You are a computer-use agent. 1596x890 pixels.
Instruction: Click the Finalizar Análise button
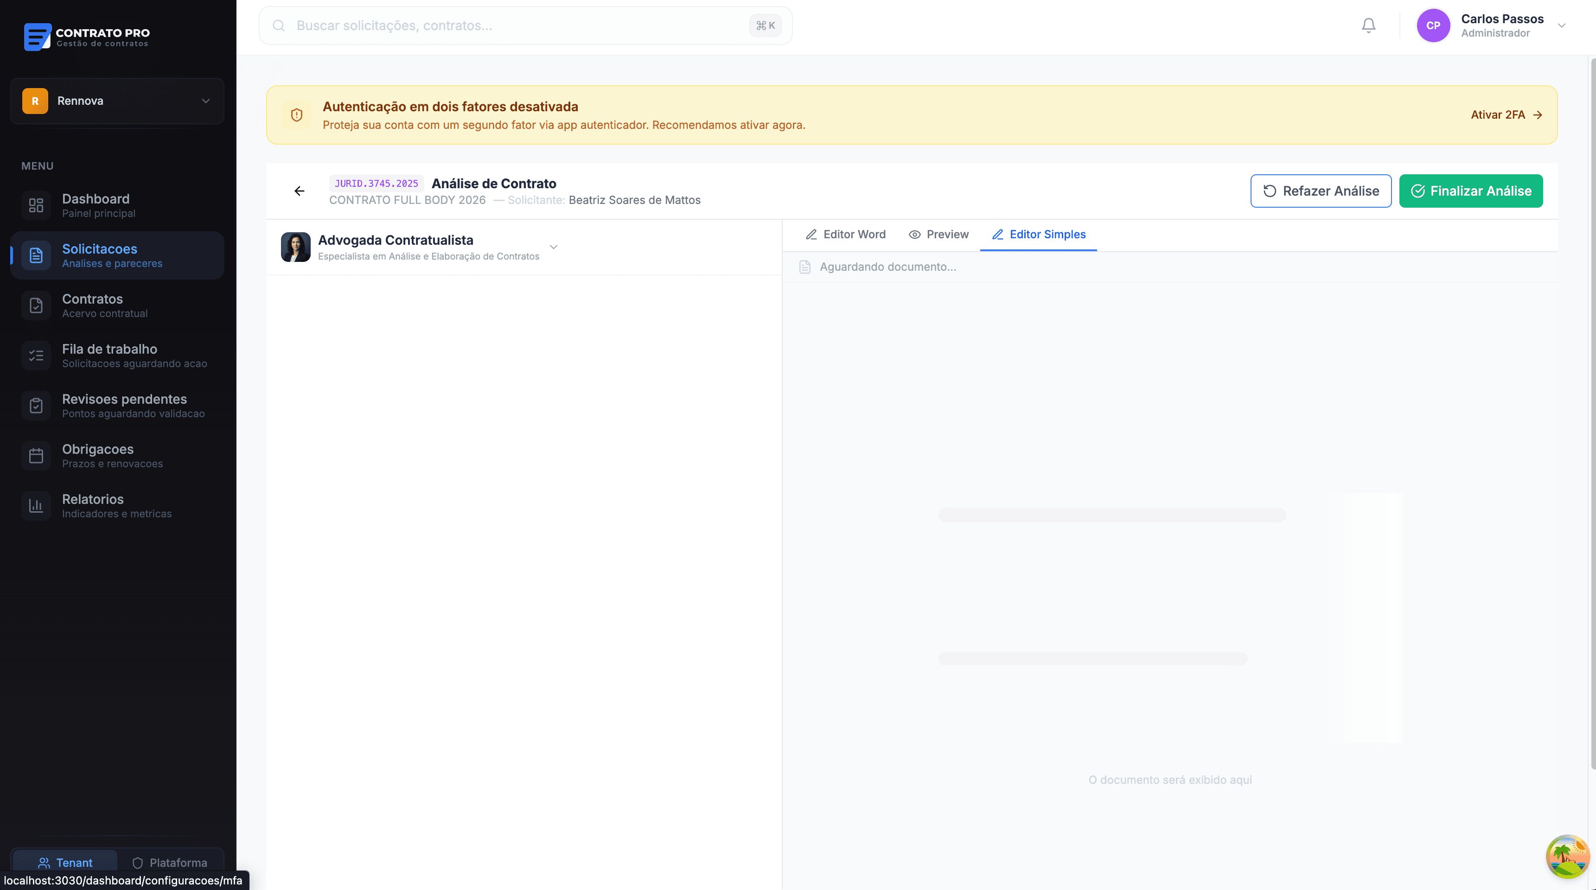[1471, 191]
